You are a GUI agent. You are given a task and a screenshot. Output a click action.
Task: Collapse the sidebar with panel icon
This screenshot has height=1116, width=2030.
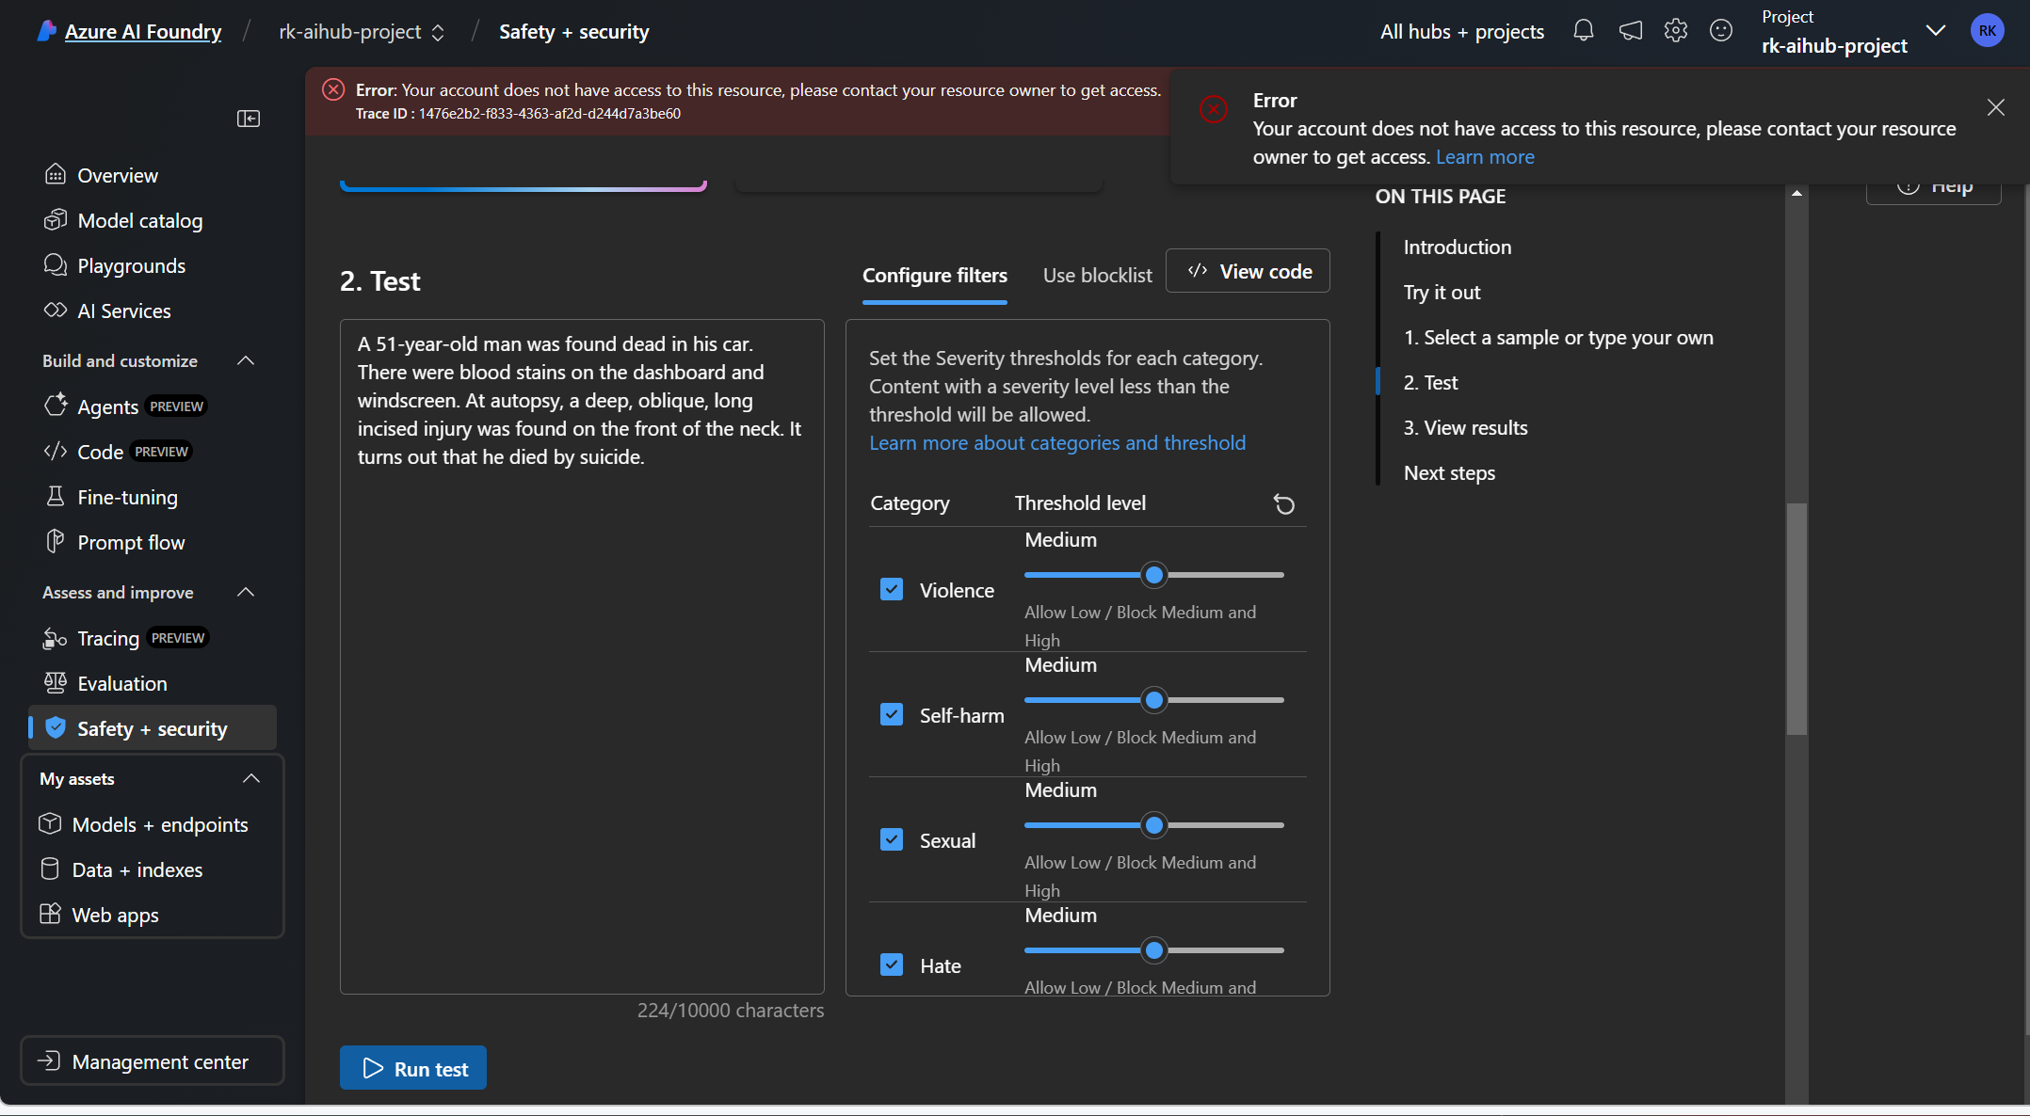249,119
